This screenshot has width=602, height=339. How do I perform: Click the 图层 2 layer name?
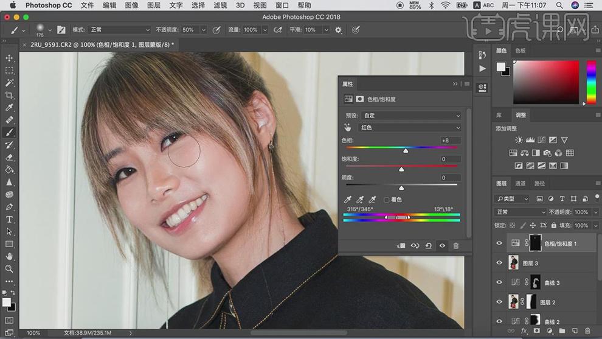tap(547, 302)
